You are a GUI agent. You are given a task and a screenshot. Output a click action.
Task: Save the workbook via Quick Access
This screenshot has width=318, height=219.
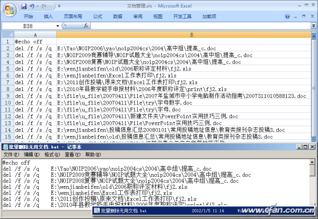pyautogui.click(x=24, y=6)
